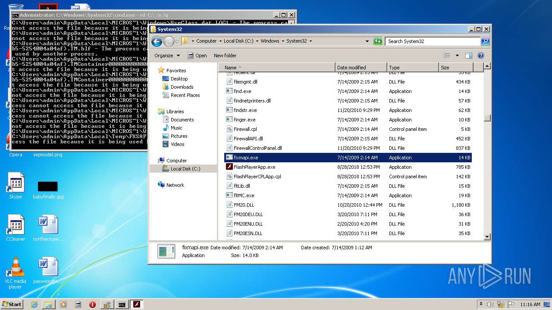Sort files by Size column
The height and width of the screenshot is (310, 552).
pyautogui.click(x=456, y=68)
